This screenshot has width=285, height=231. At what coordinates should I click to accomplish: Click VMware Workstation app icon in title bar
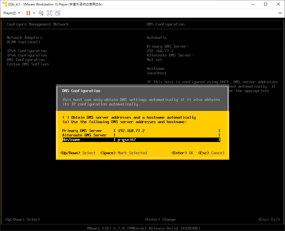click(5, 4)
